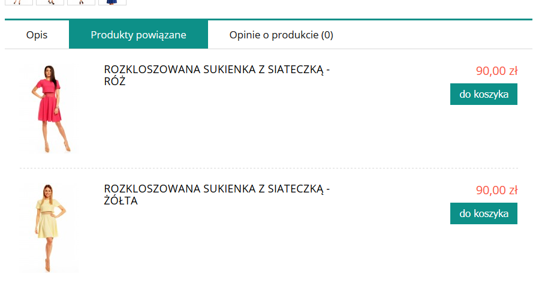Click the word ŻÓŁTA in the second product title

[121, 200]
